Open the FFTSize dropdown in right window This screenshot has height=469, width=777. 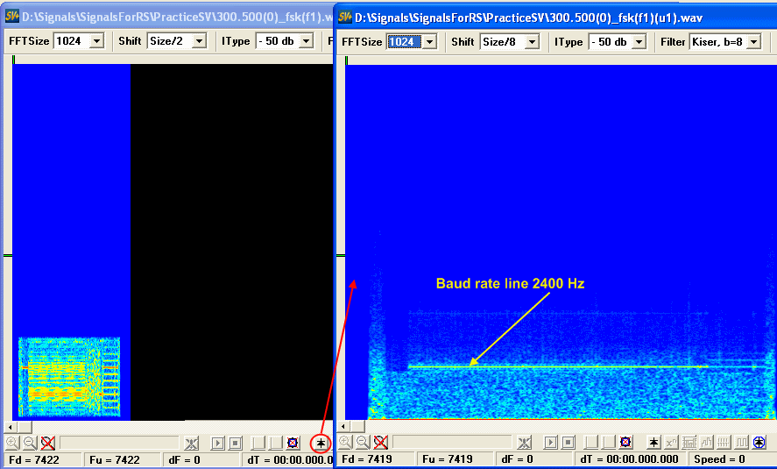click(429, 42)
